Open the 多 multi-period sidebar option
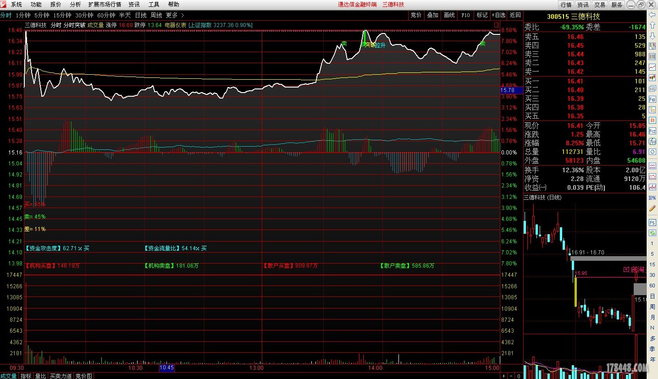This screenshot has width=658, height=379. (652, 338)
